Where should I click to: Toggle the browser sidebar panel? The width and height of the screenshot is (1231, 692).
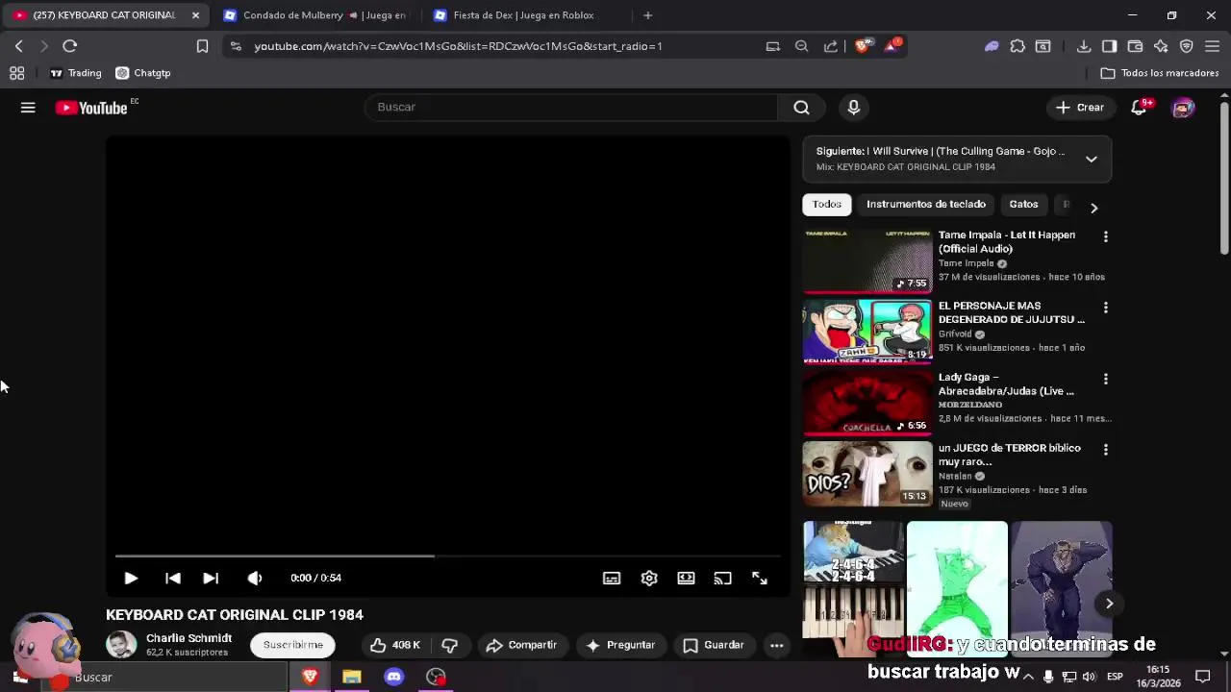1109,46
